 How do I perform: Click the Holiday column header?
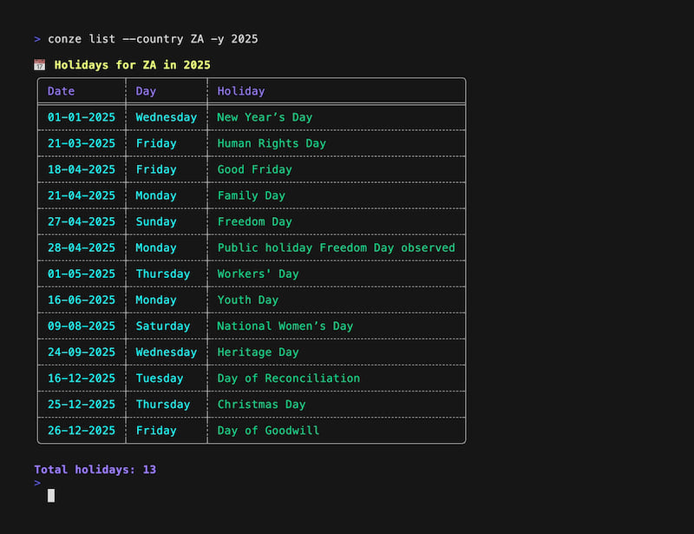pos(241,91)
